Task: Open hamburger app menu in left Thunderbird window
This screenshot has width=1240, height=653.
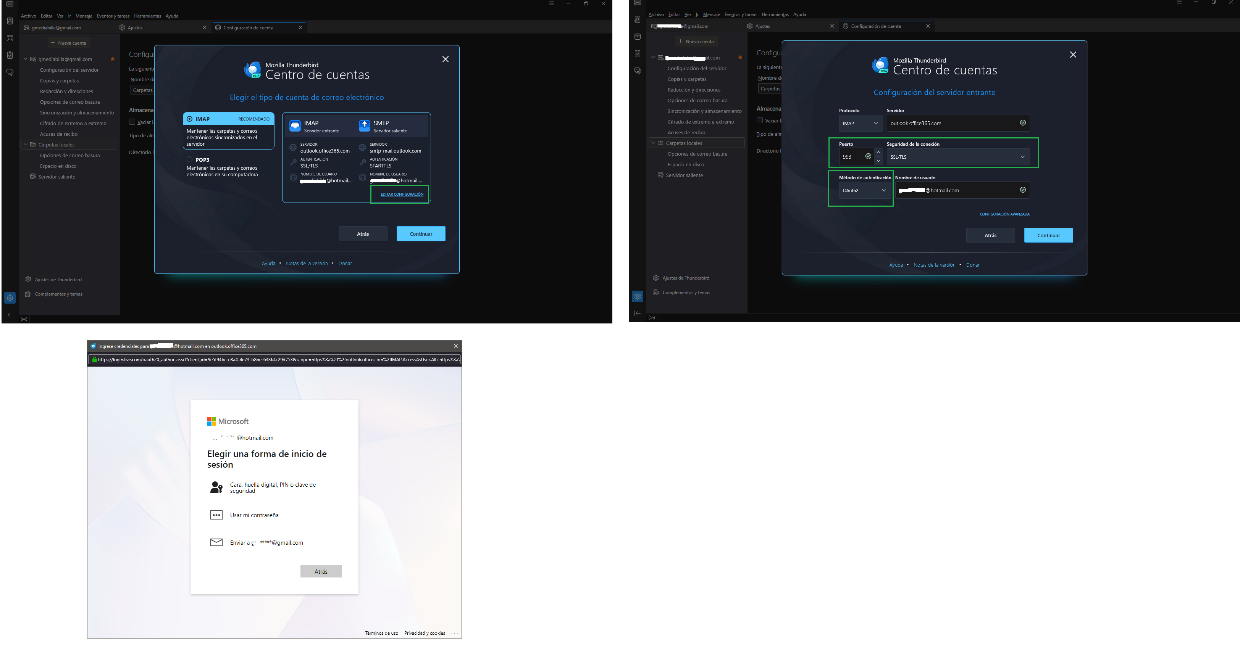Action: (552, 3)
